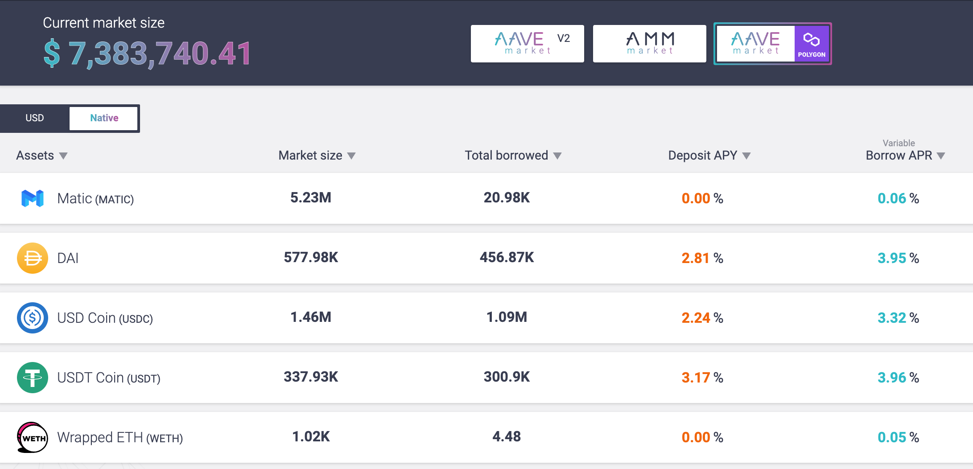Click USDC total borrowed 1.09M
This screenshot has width=973, height=469.
coord(507,317)
